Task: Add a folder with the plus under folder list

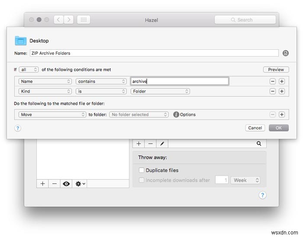Action: [42, 184]
